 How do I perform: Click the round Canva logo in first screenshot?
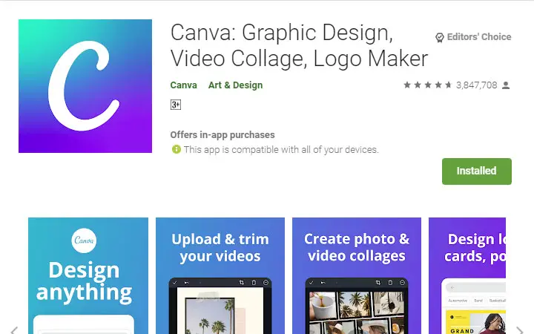(84, 240)
